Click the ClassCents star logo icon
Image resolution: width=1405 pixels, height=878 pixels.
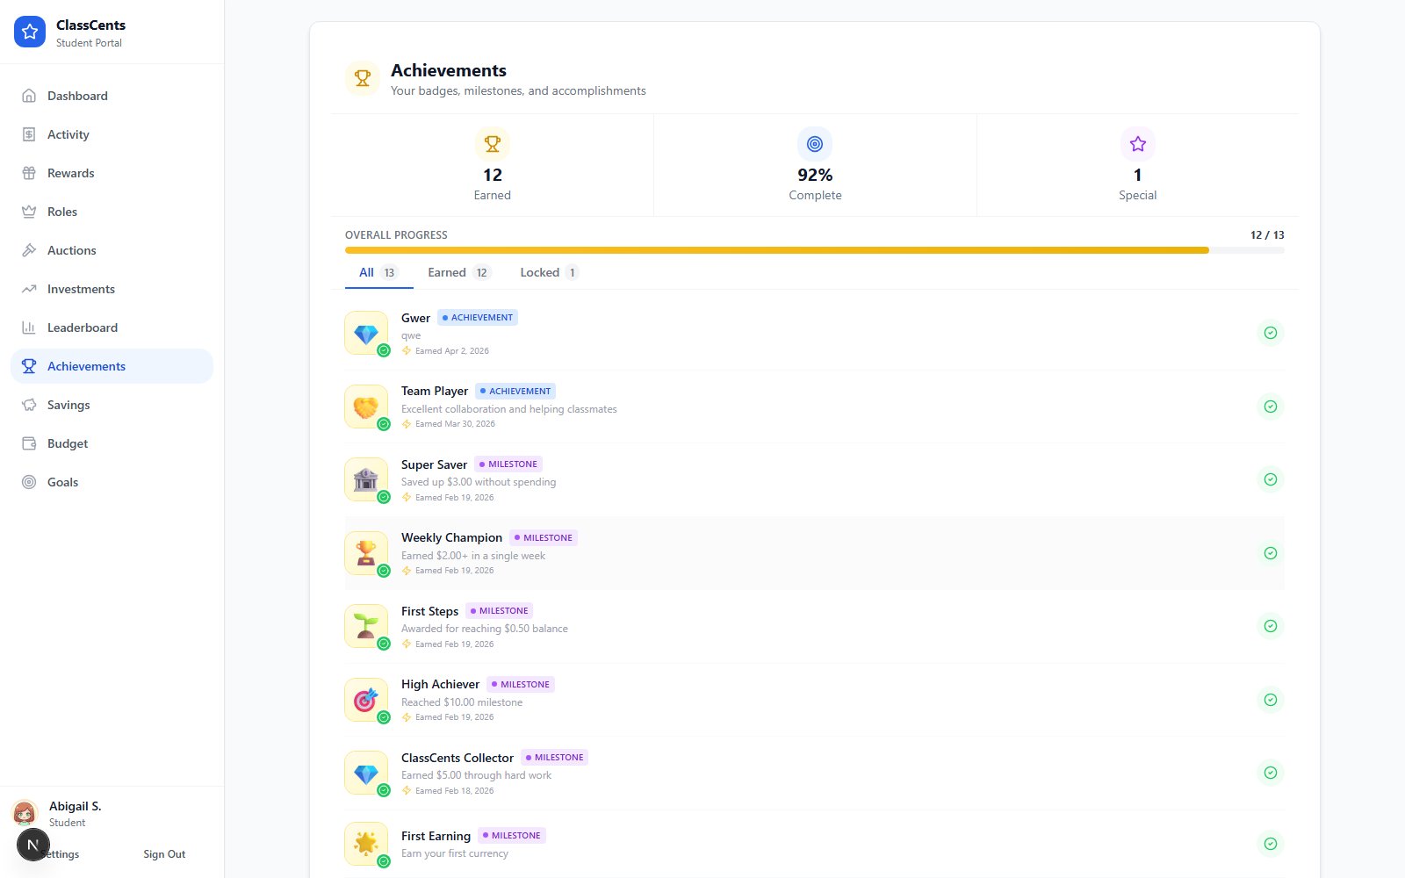pyautogui.click(x=30, y=32)
